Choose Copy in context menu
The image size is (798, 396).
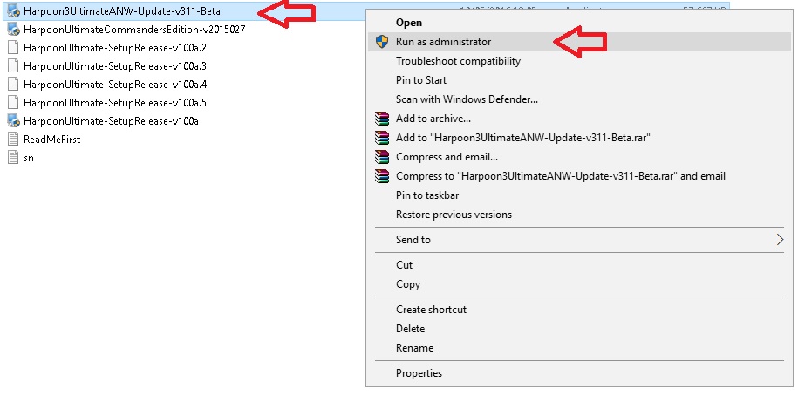(x=407, y=284)
